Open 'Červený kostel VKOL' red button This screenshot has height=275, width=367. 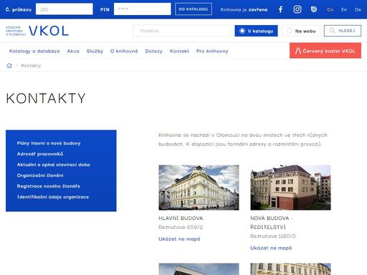325,51
